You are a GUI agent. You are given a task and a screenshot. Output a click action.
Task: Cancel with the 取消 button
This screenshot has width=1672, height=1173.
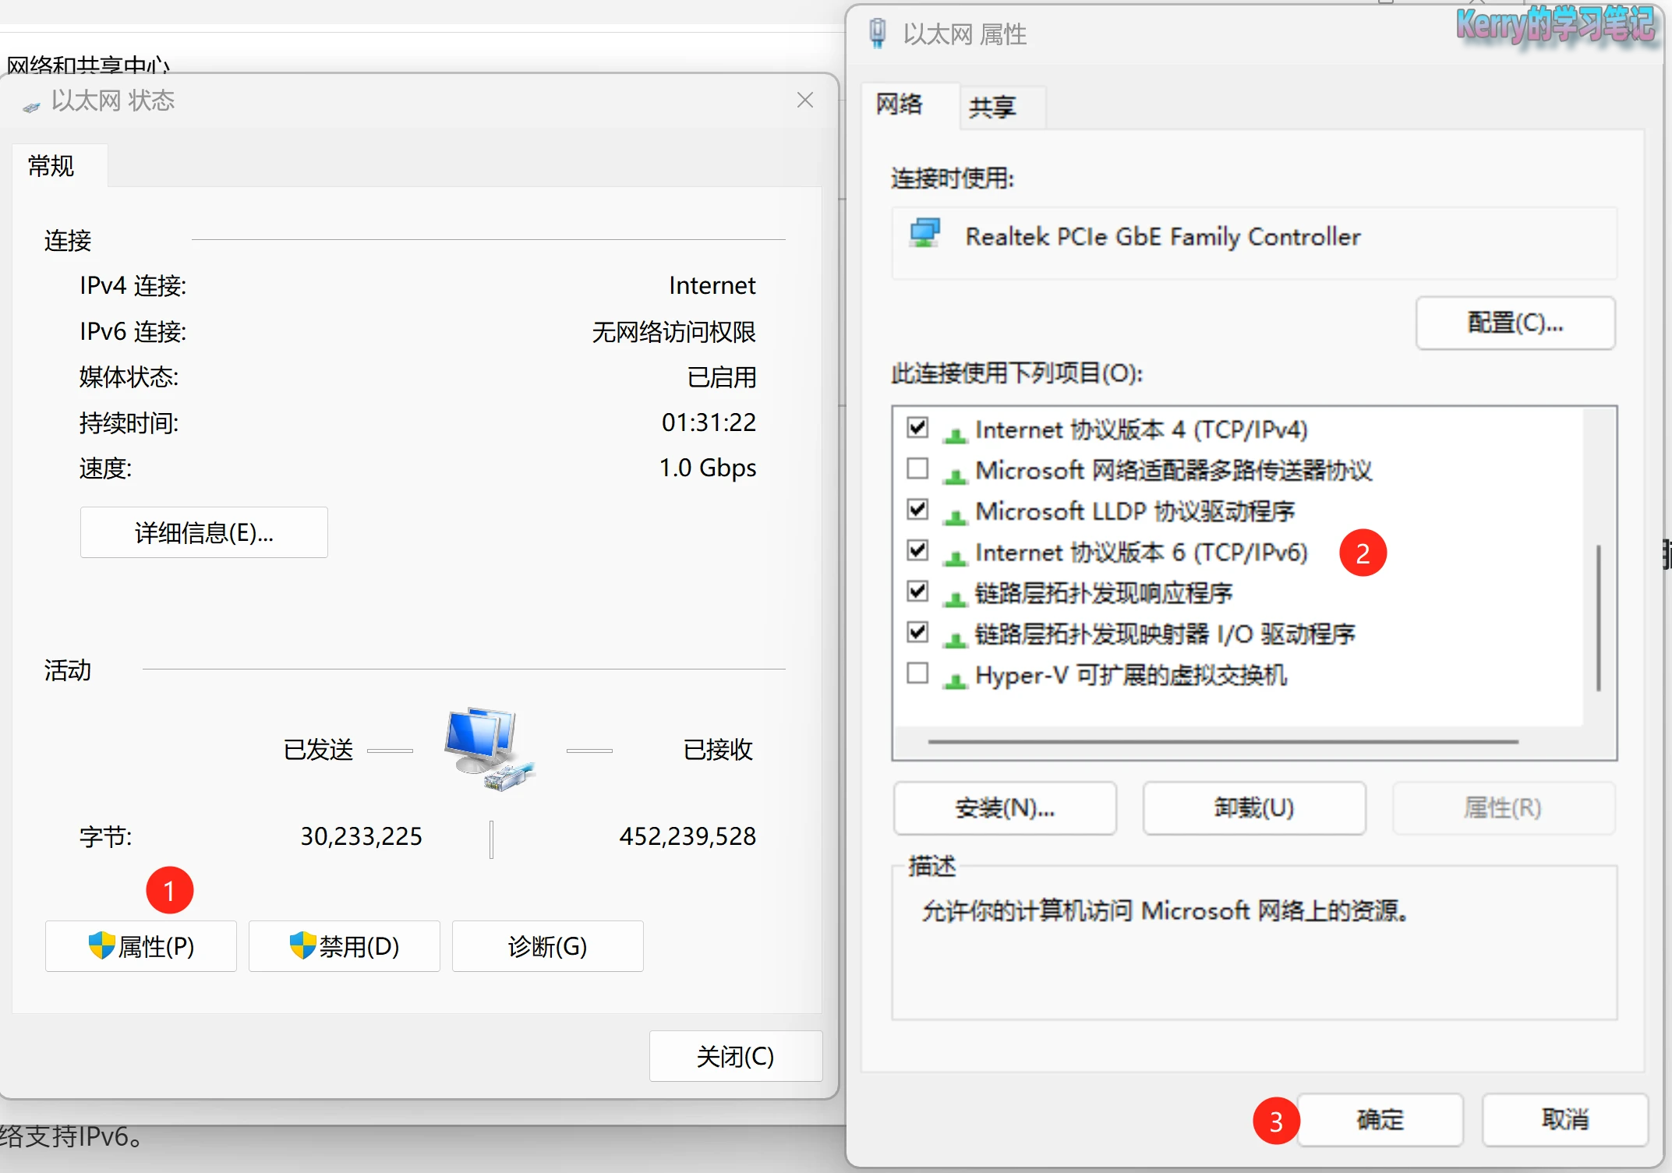pyautogui.click(x=1565, y=1120)
